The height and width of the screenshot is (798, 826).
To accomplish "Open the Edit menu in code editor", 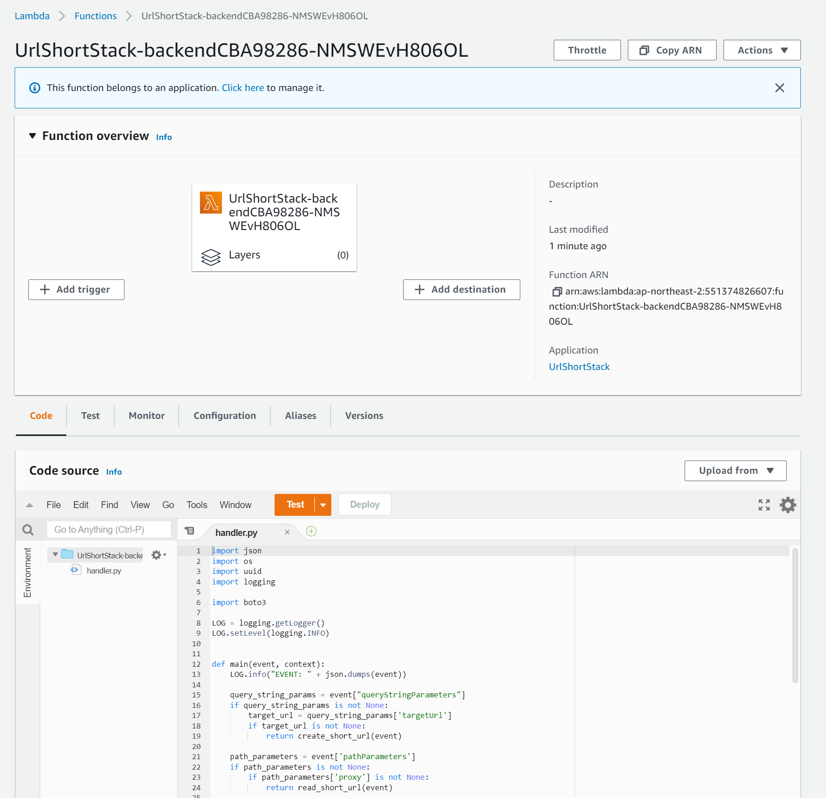I will click(x=81, y=505).
